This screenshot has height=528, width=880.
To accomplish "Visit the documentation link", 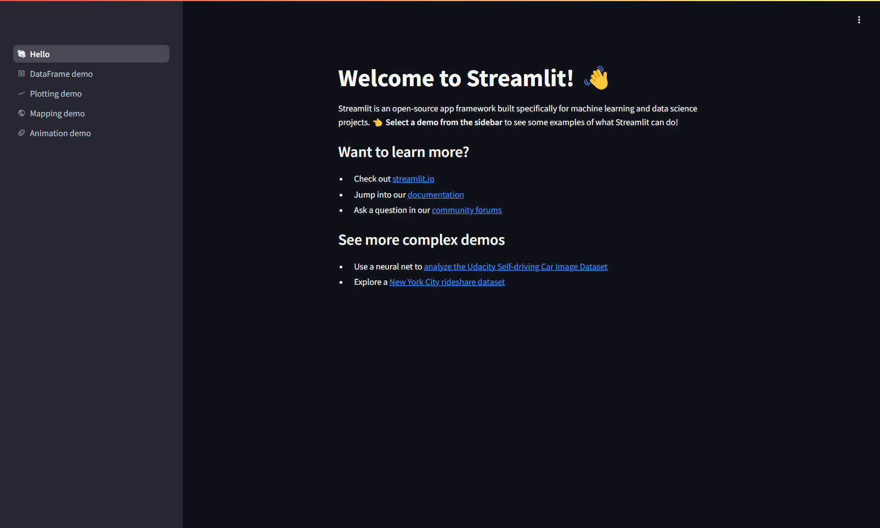I will point(436,194).
